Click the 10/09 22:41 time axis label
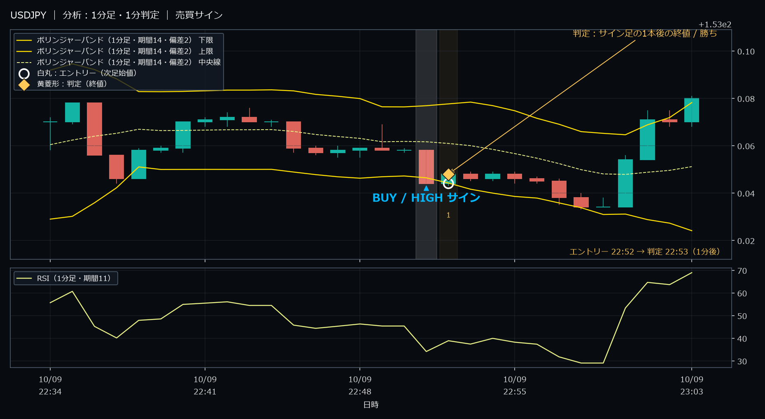Image resolution: width=765 pixels, height=419 pixels. coord(205,386)
